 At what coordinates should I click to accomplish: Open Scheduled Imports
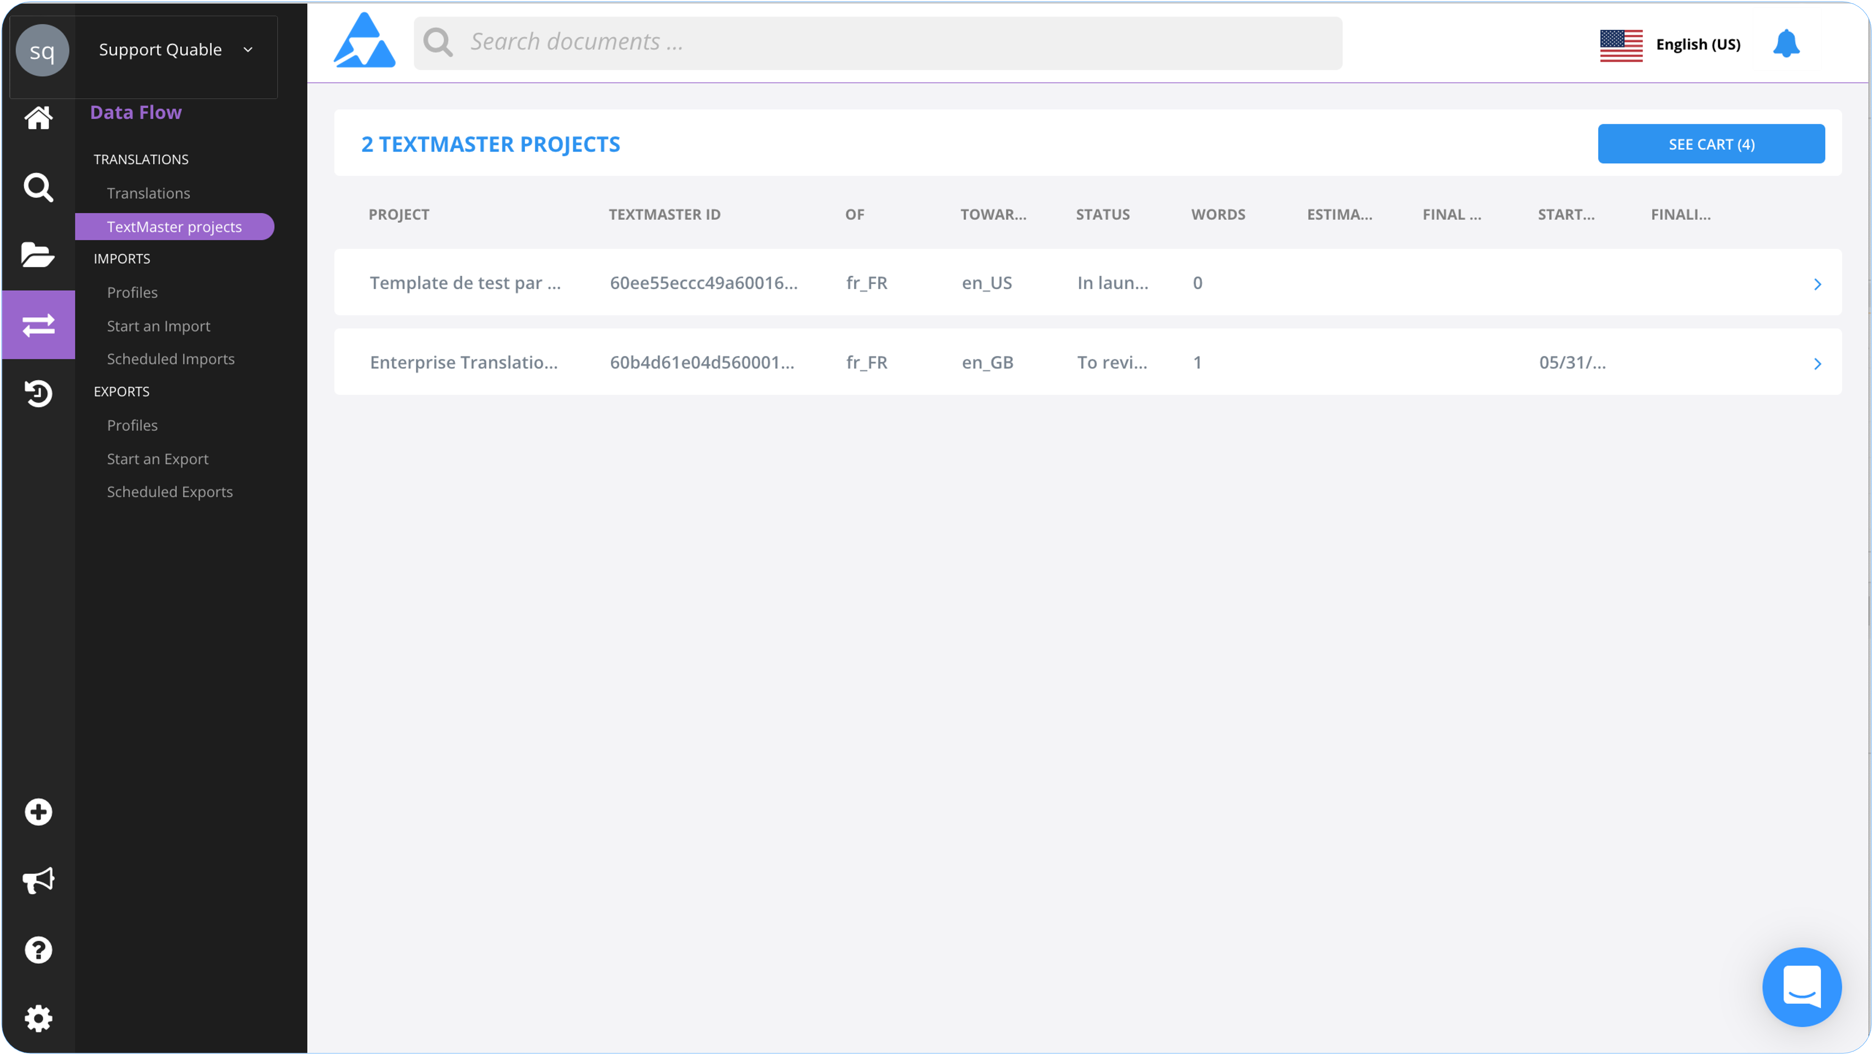[171, 359]
